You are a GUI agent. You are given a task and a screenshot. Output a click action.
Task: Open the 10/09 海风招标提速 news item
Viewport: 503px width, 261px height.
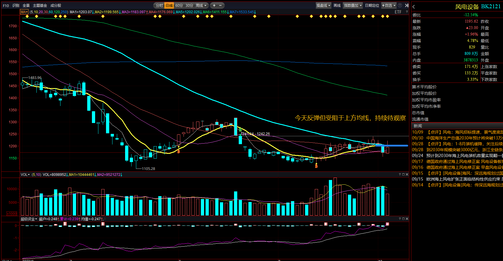click(457, 132)
